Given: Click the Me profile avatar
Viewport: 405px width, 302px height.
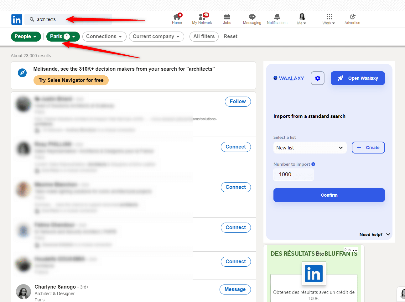Looking at the screenshot, I should [x=302, y=17].
